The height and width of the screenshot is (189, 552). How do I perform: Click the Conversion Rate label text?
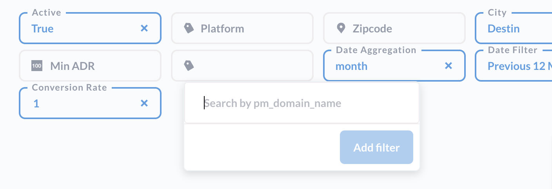[69, 87]
